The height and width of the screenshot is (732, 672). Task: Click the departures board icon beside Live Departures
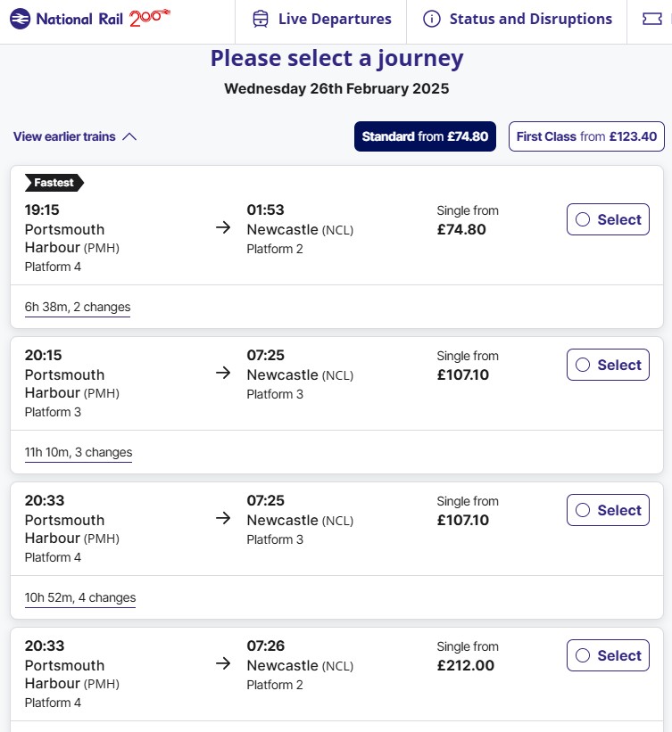coord(259,18)
